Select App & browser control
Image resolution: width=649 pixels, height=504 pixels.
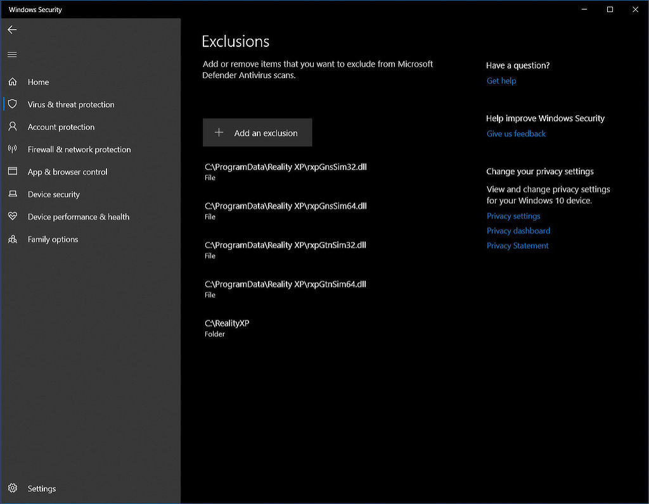tap(67, 172)
